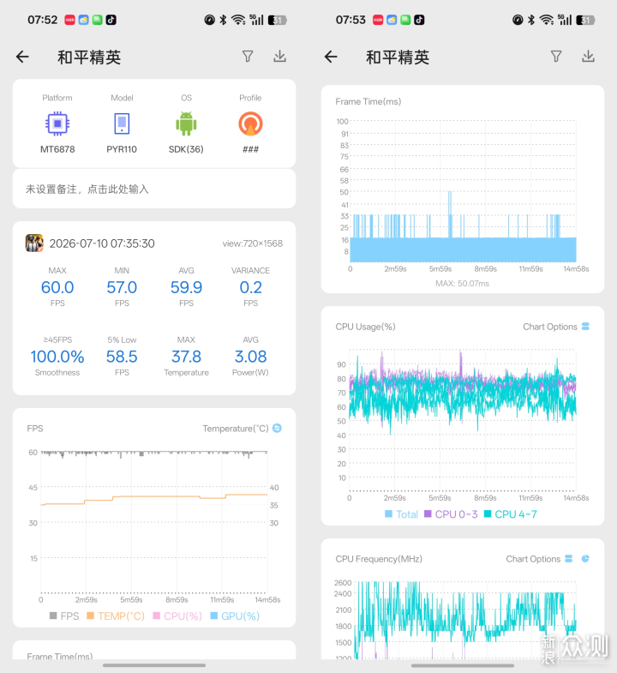Tap back arrow in left screen header
Screen dimensions: 617x673
point(22,57)
